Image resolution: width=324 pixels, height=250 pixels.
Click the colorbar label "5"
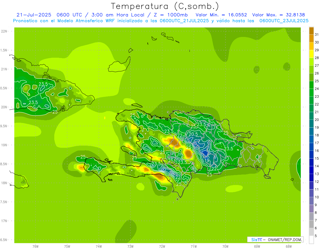316,236
